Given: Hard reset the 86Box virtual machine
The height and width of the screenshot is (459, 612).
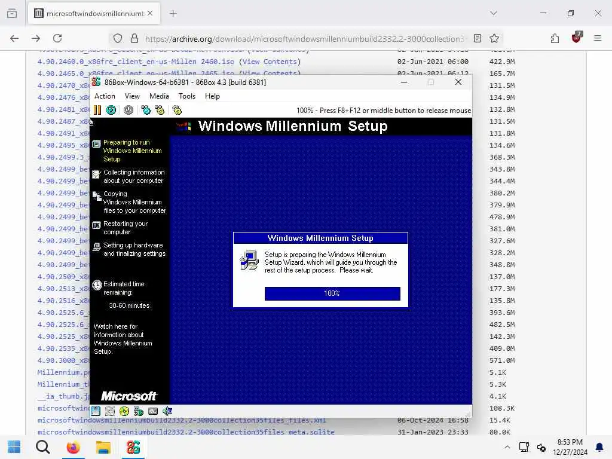Looking at the screenshot, I should (x=111, y=110).
